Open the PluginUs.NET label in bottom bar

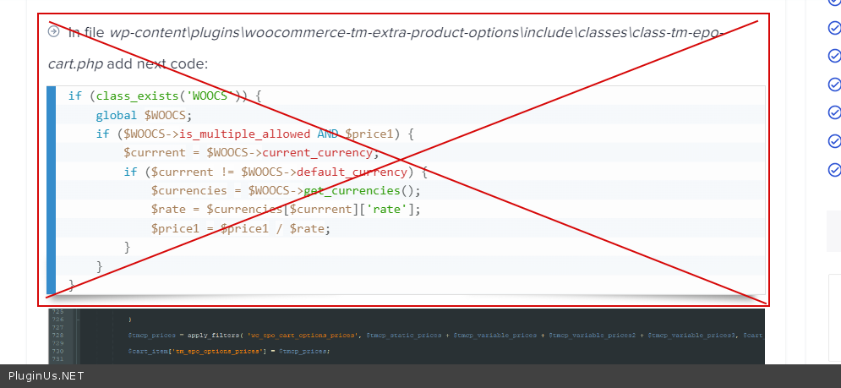click(x=46, y=376)
